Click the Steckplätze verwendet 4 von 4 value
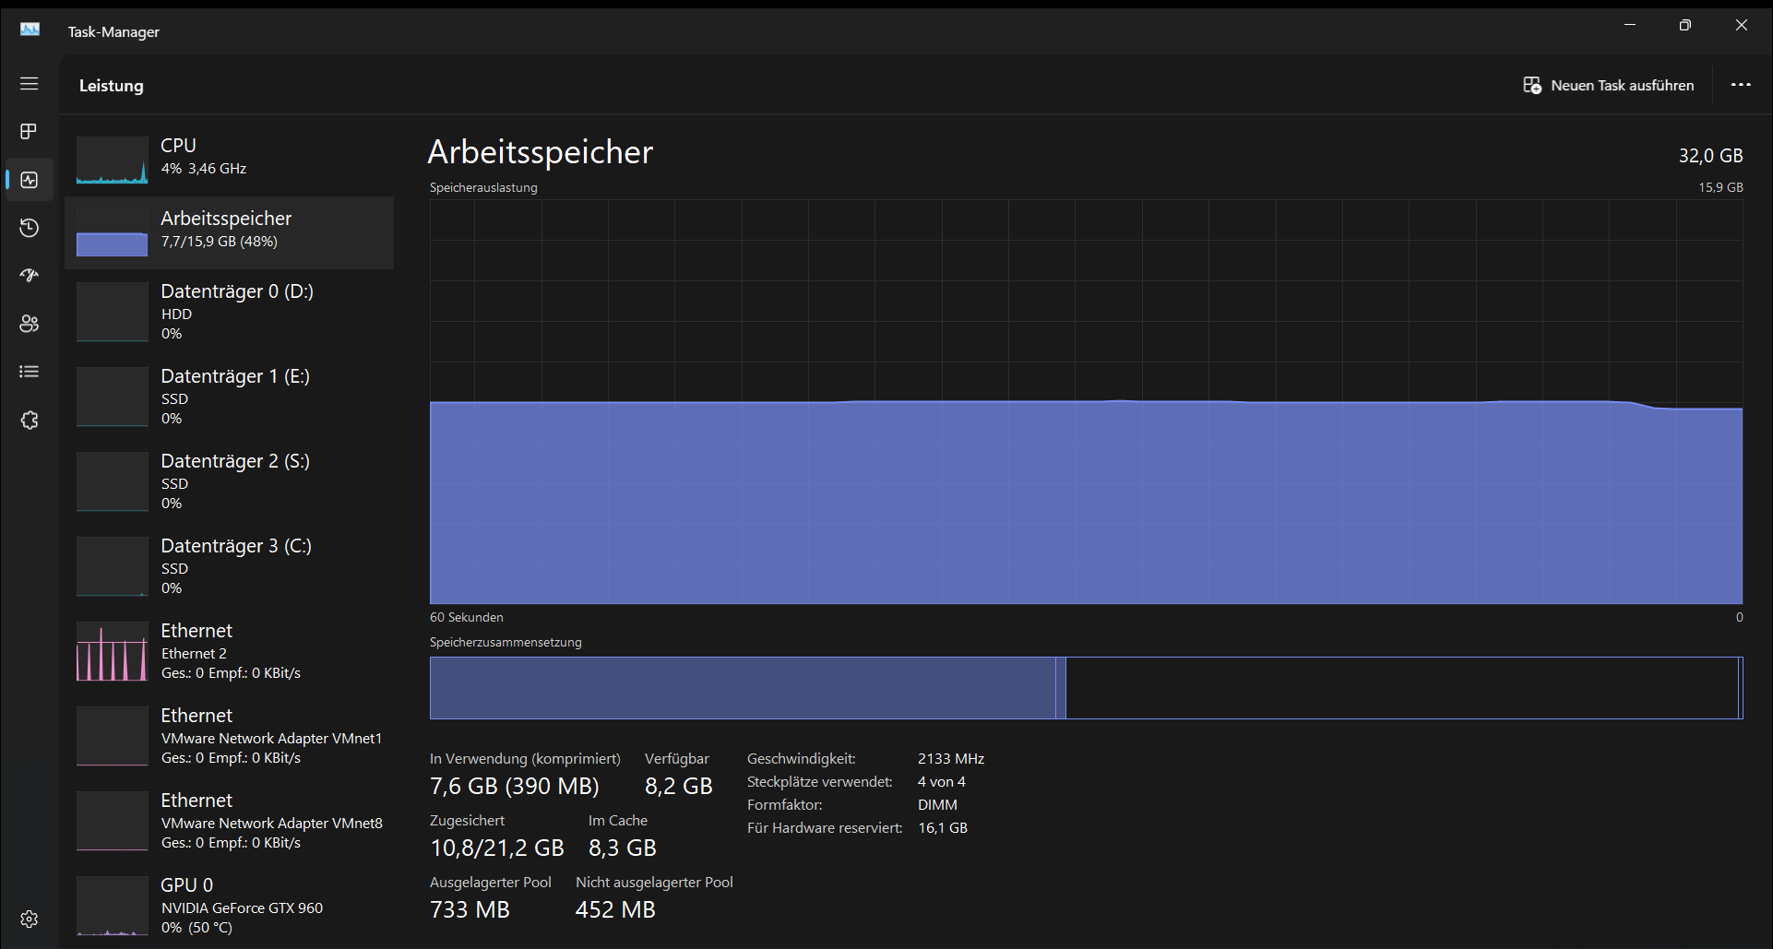The width and height of the screenshot is (1773, 949). click(942, 782)
